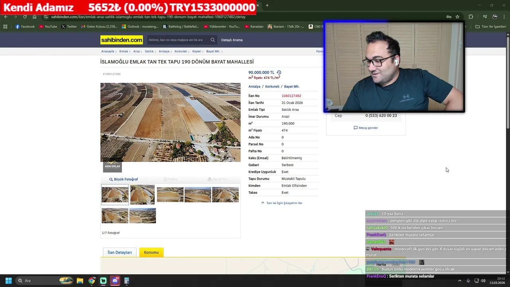This screenshot has width=510, height=287.
Task: Select the second photo thumbnail
Action: [142, 195]
